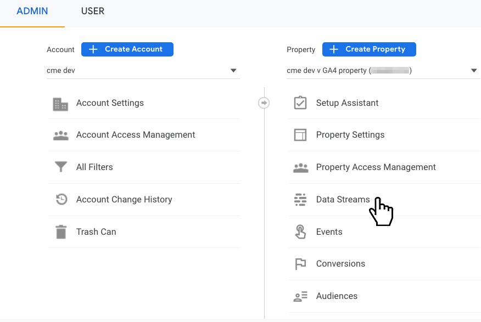The width and height of the screenshot is (481, 322).
Task: Open Property Access Management
Action: pos(384,167)
